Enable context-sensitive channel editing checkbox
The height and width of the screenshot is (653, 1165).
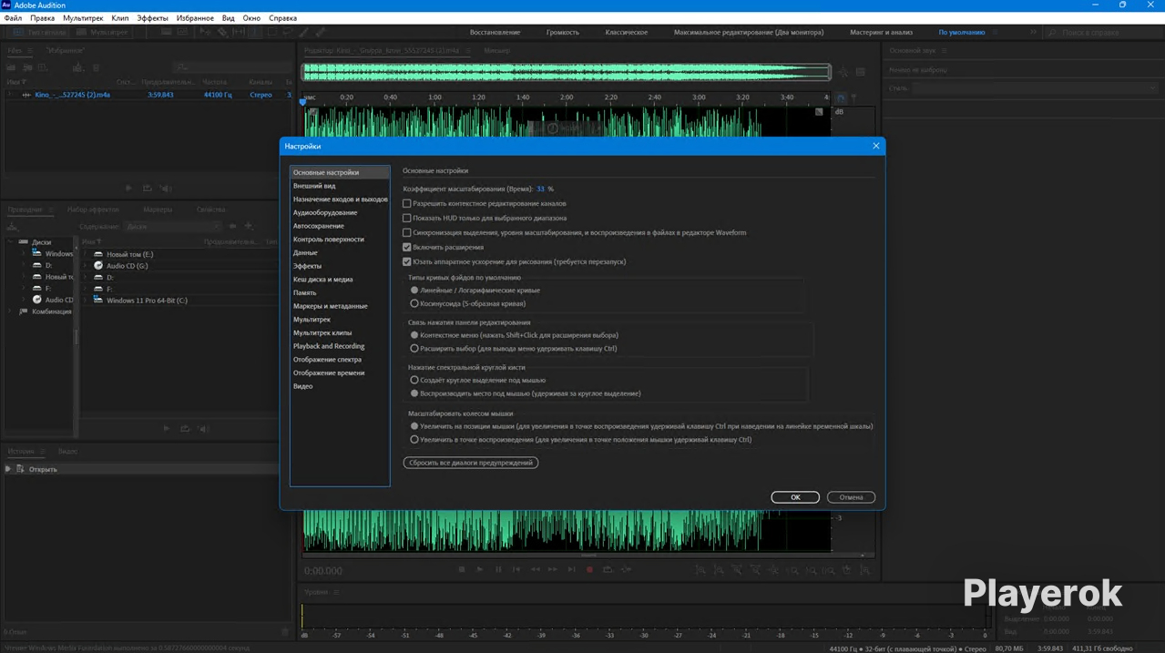click(407, 204)
